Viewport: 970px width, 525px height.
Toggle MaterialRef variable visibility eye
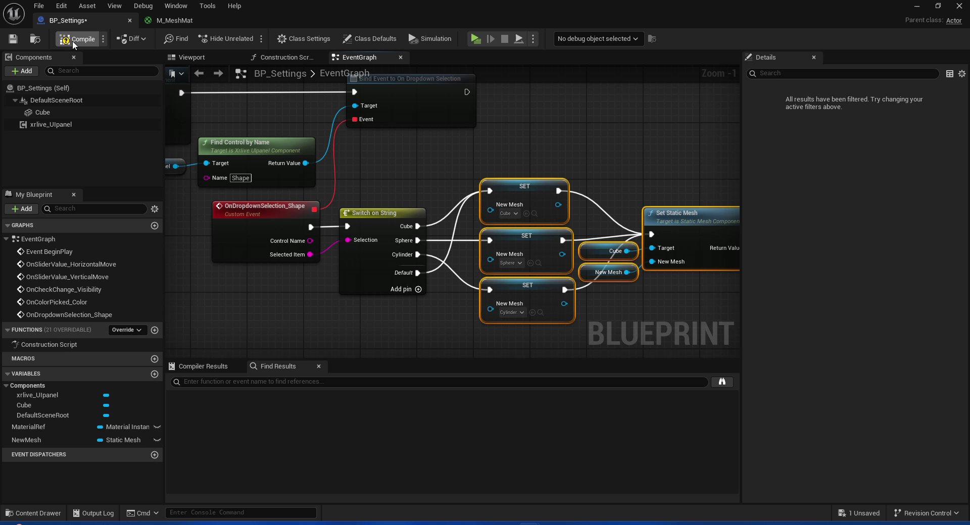pos(157,427)
